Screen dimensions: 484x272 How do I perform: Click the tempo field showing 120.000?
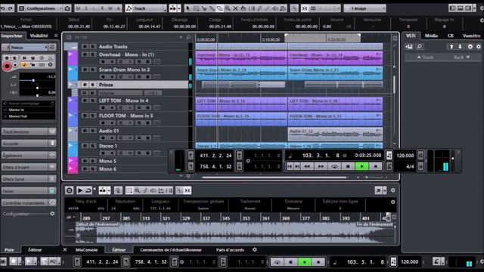tap(405, 156)
